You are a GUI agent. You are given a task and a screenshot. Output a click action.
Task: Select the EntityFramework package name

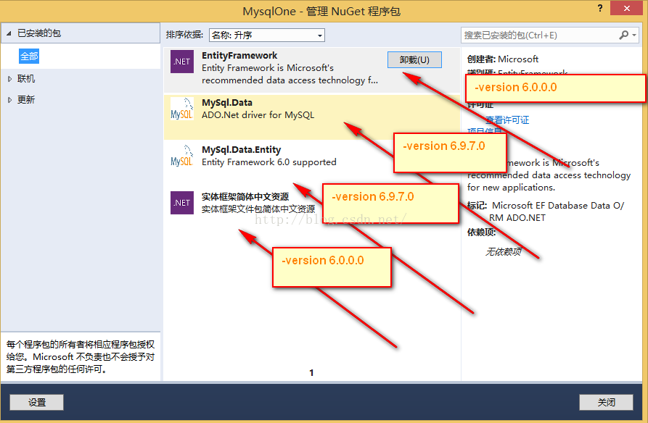point(239,55)
